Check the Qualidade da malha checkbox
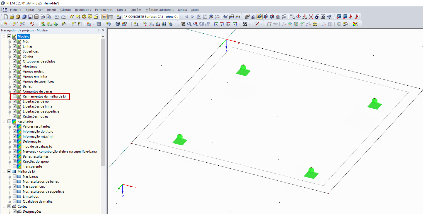This screenshot has width=423, height=214. (14, 201)
